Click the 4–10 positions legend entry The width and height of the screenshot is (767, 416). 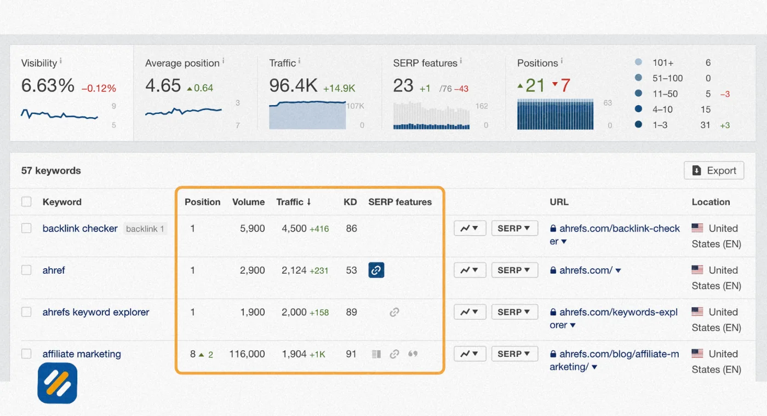tap(662, 109)
